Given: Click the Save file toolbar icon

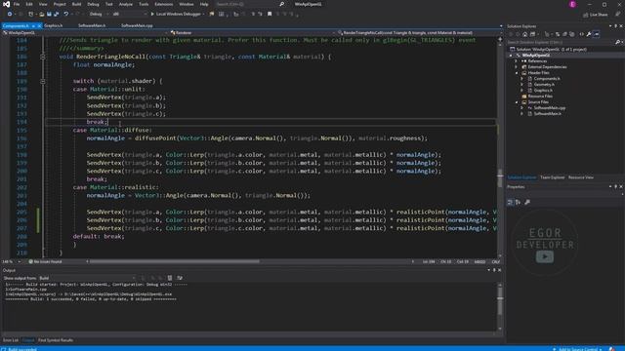Looking at the screenshot, I should (49, 14).
